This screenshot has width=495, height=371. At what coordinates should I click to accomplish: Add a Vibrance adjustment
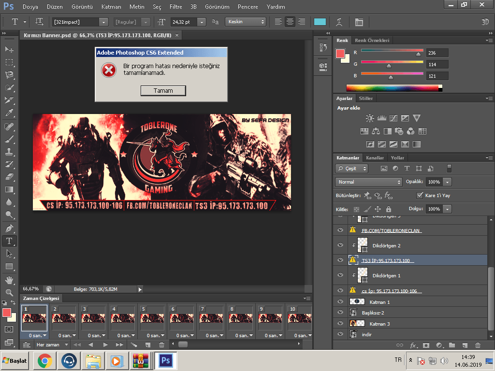pos(417,118)
